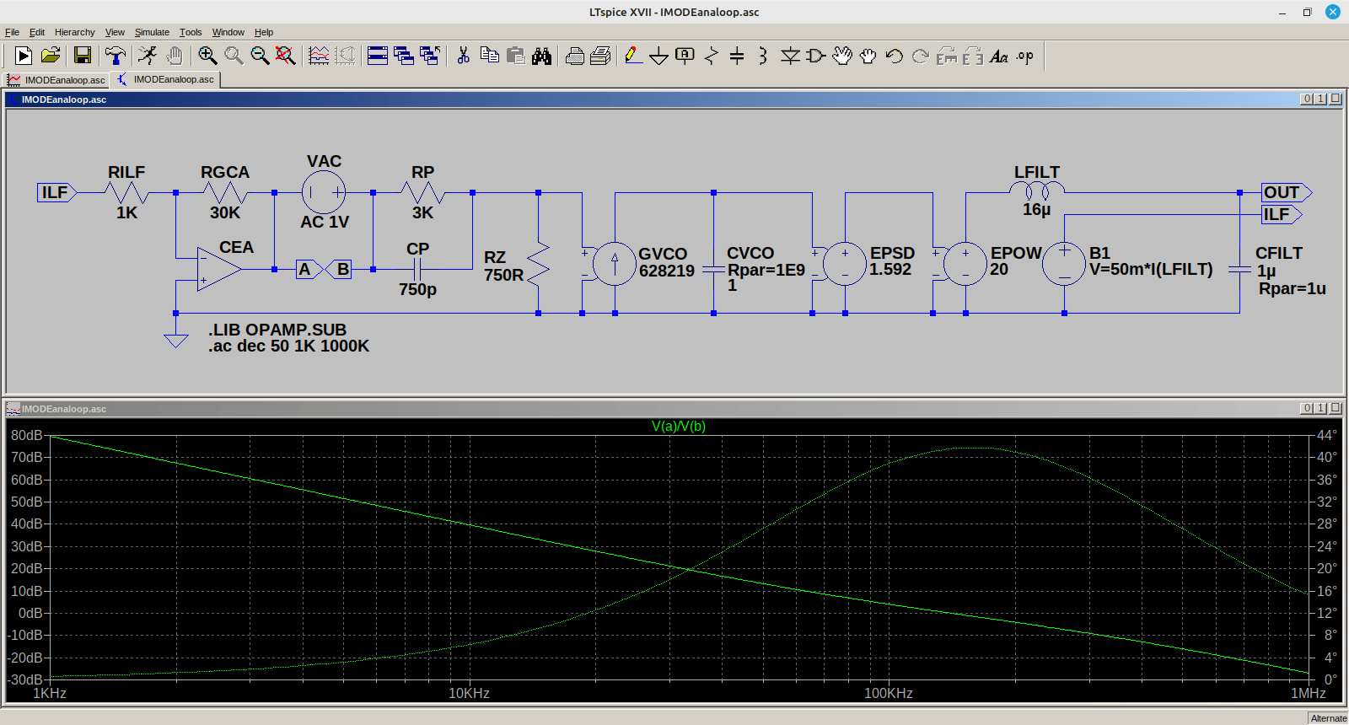Click the '628219' GVCO value

click(x=667, y=271)
